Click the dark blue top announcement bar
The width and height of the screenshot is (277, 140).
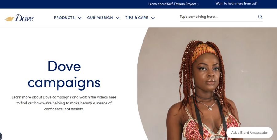[x=138, y=4]
